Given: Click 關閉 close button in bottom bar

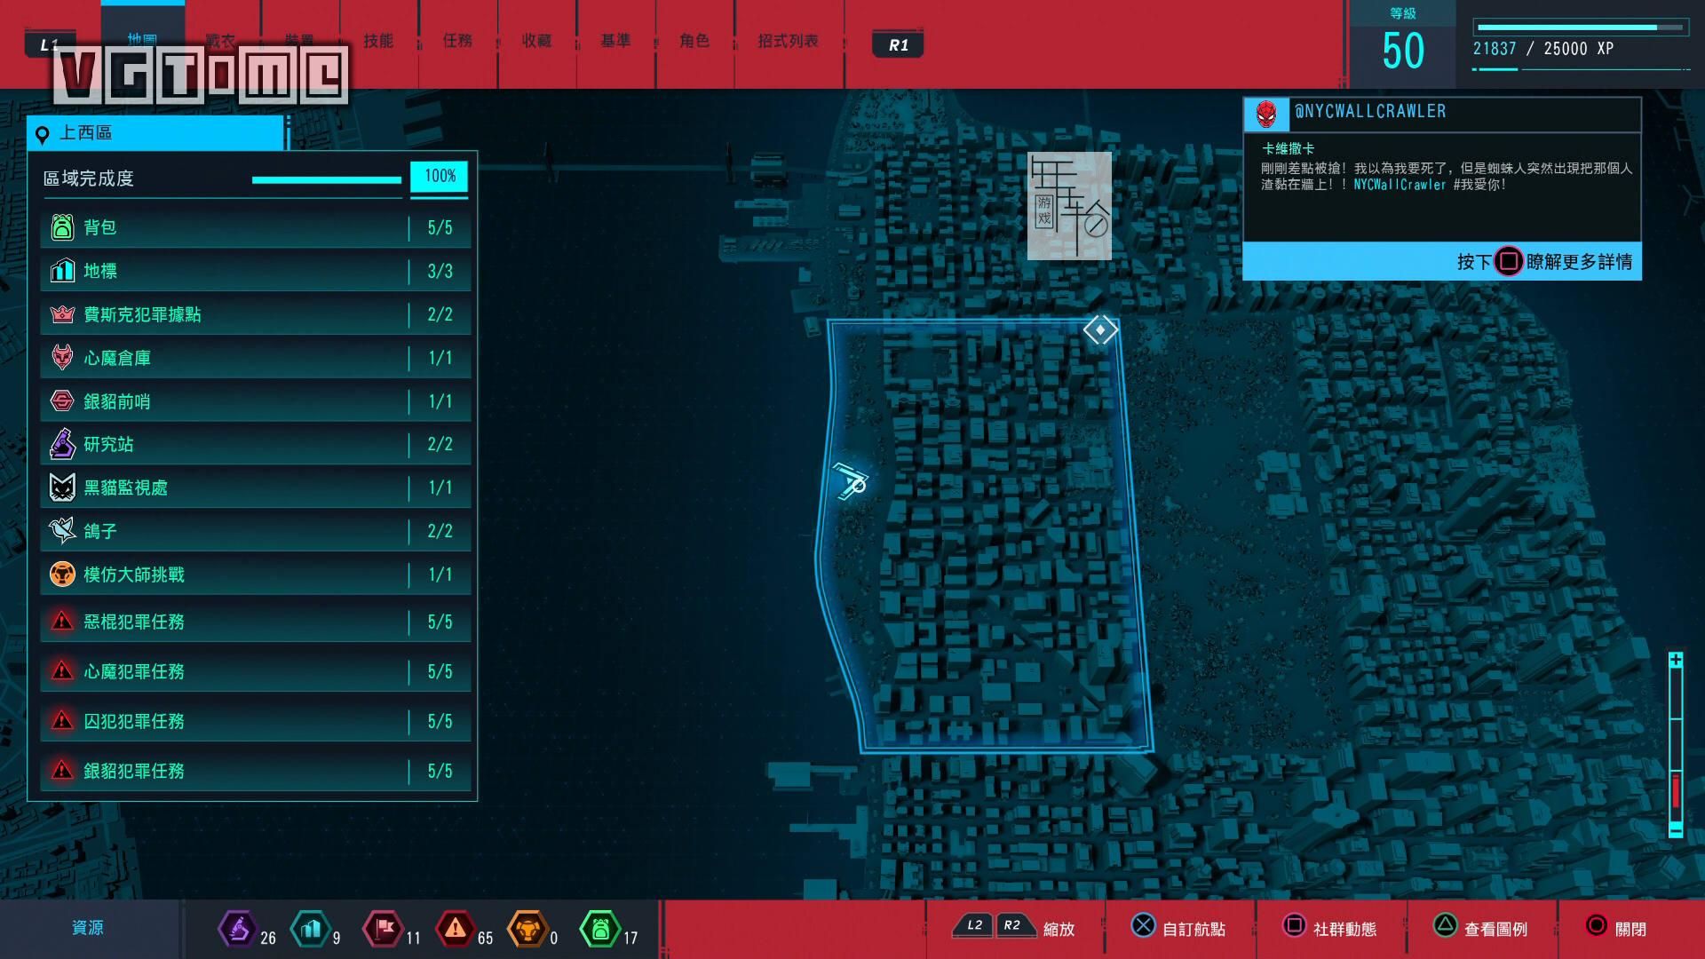Looking at the screenshot, I should [x=1617, y=928].
